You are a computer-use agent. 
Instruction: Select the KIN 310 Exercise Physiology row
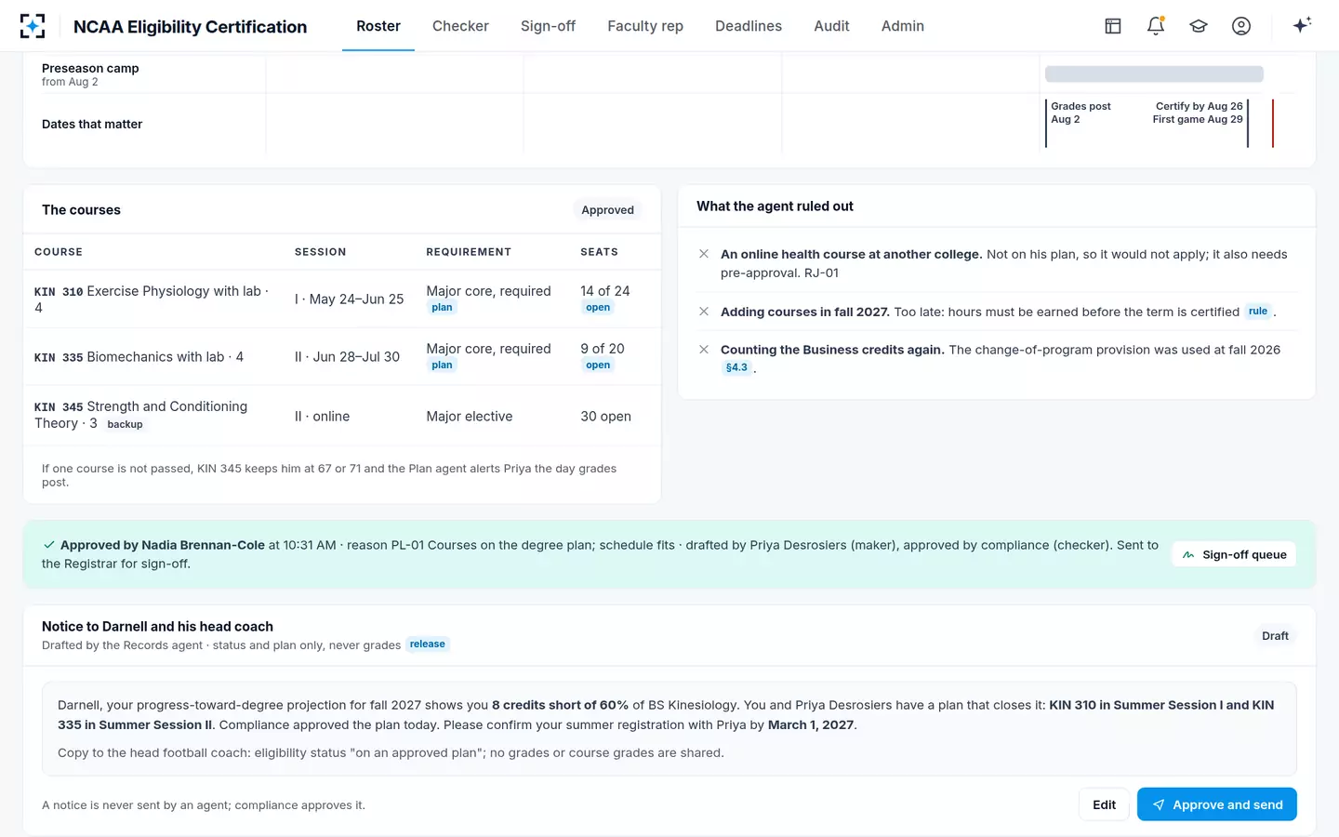[342, 299]
